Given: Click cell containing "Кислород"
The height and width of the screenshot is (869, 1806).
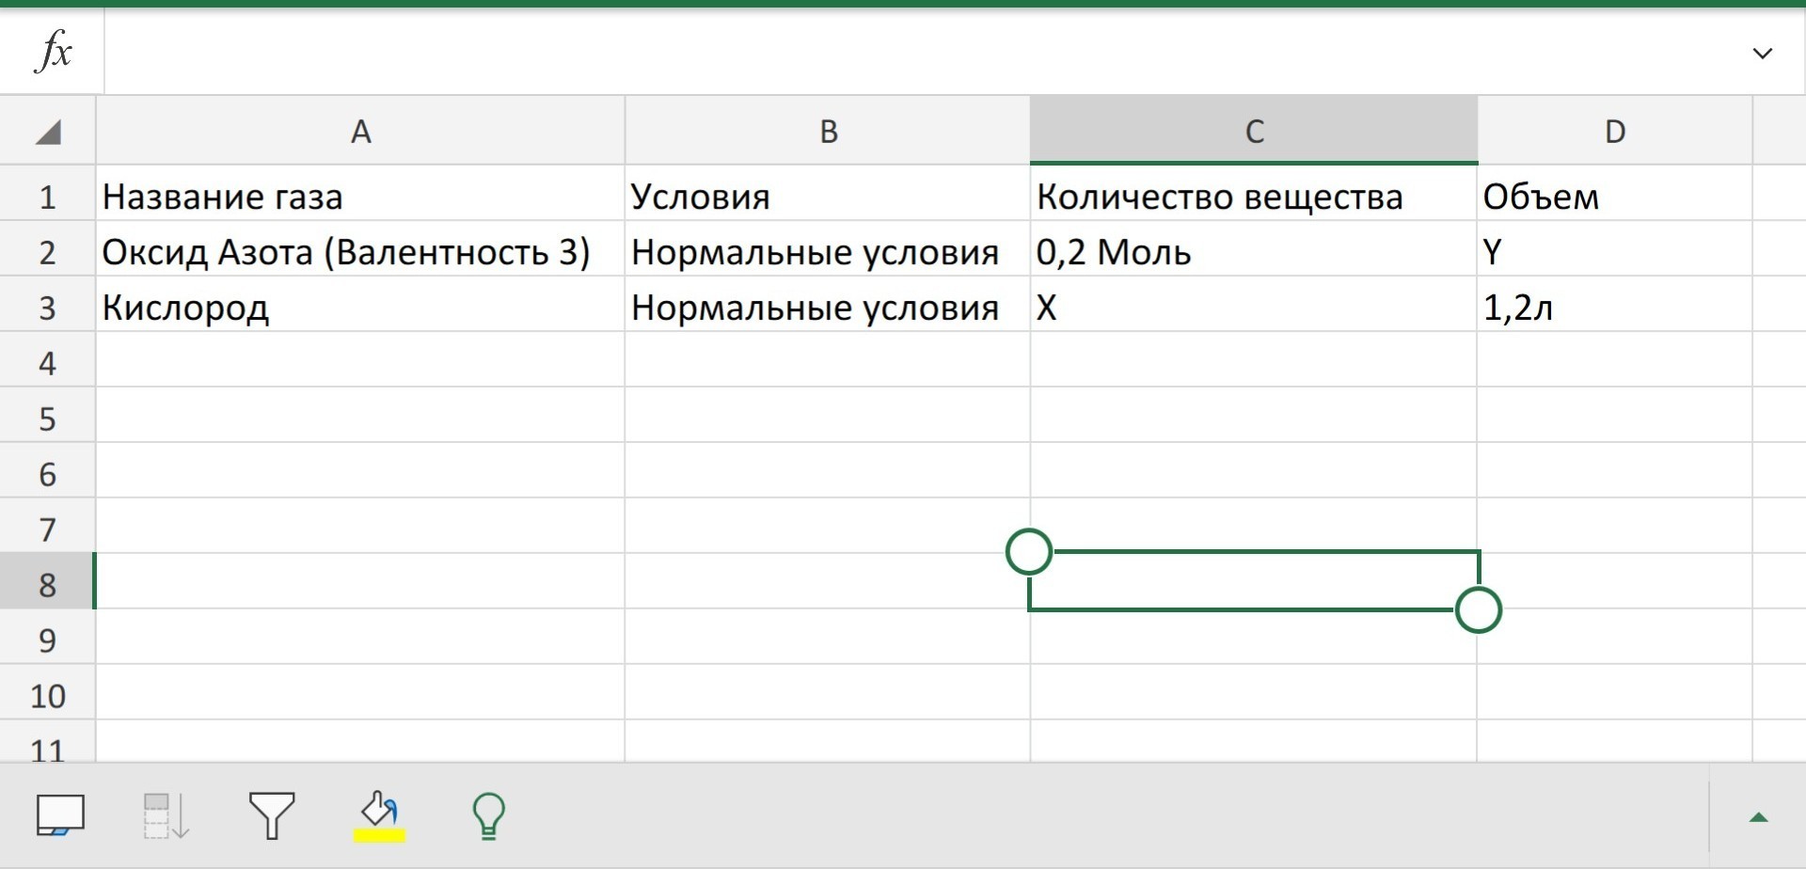Looking at the screenshot, I should pyautogui.click(x=360, y=308).
